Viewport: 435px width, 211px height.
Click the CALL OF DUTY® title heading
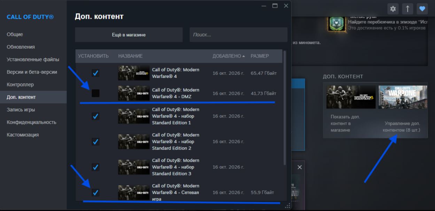[30, 17]
